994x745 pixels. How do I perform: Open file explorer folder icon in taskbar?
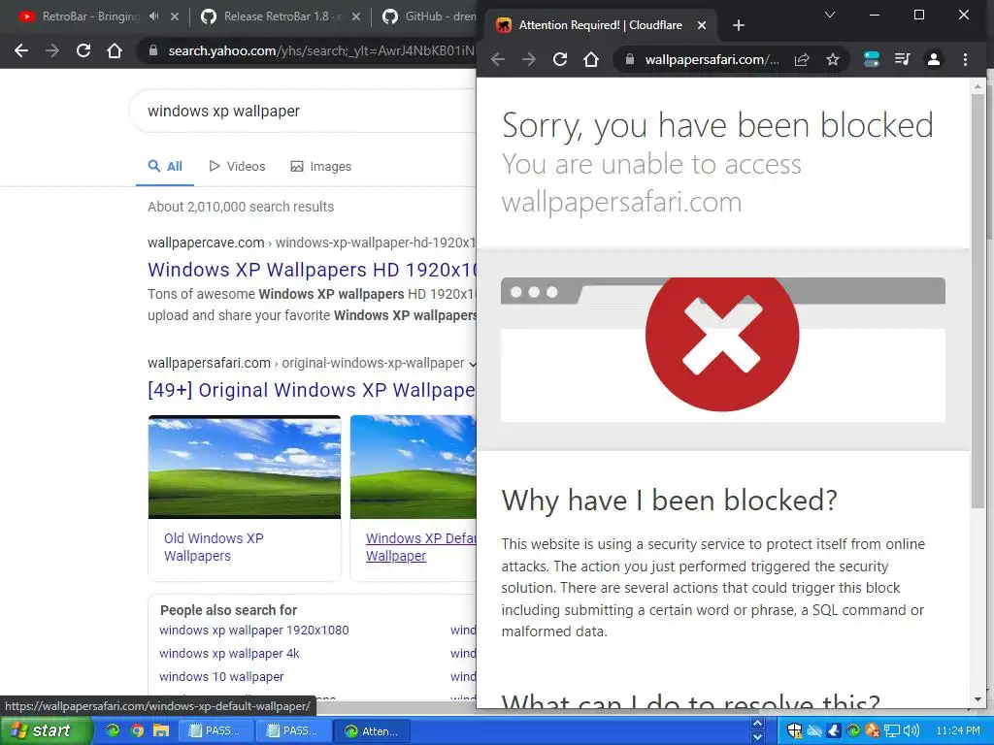tap(161, 730)
